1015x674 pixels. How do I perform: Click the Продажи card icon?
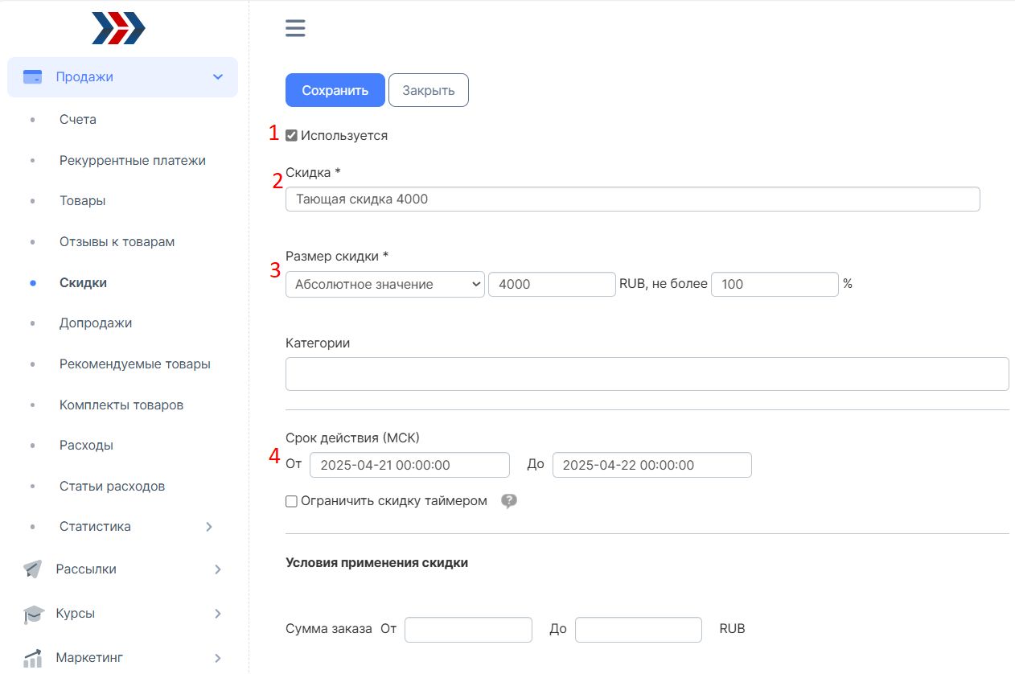click(x=32, y=77)
